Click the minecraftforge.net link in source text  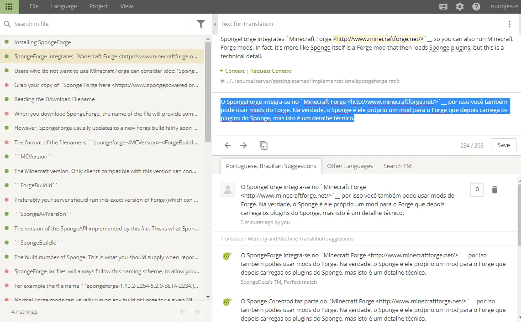tap(379, 39)
